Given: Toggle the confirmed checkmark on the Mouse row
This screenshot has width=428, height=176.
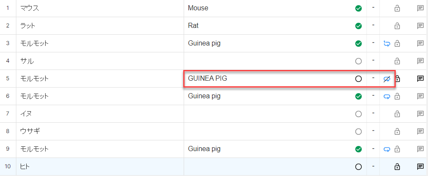Looking at the screenshot, I should (x=358, y=8).
